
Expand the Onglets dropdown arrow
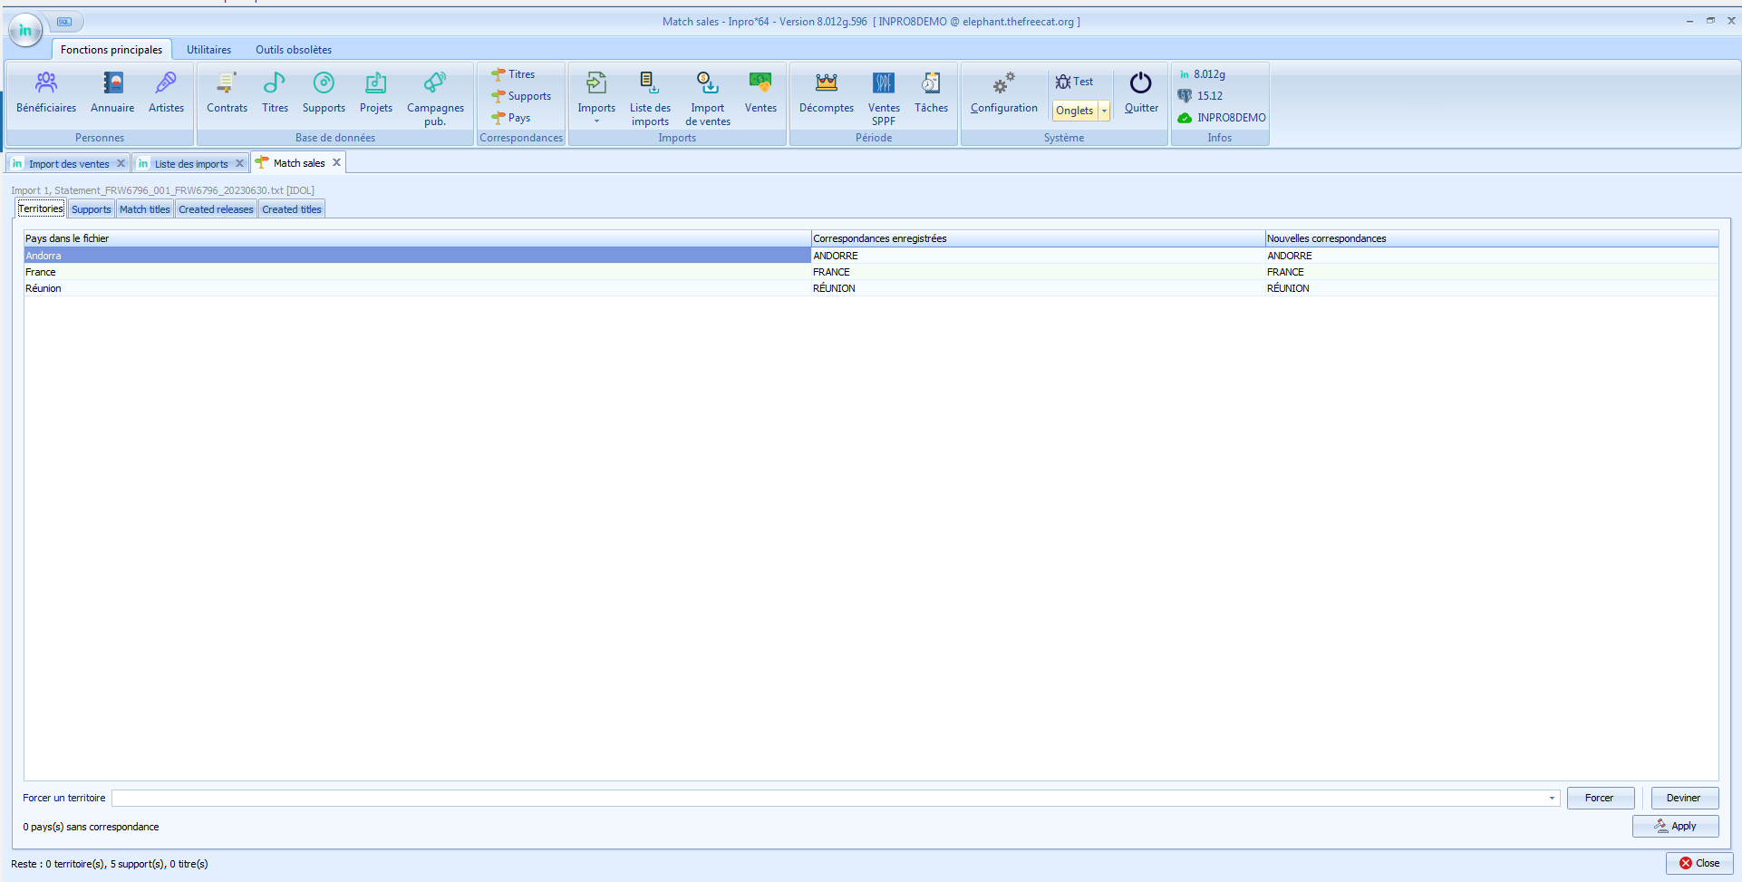click(1104, 111)
